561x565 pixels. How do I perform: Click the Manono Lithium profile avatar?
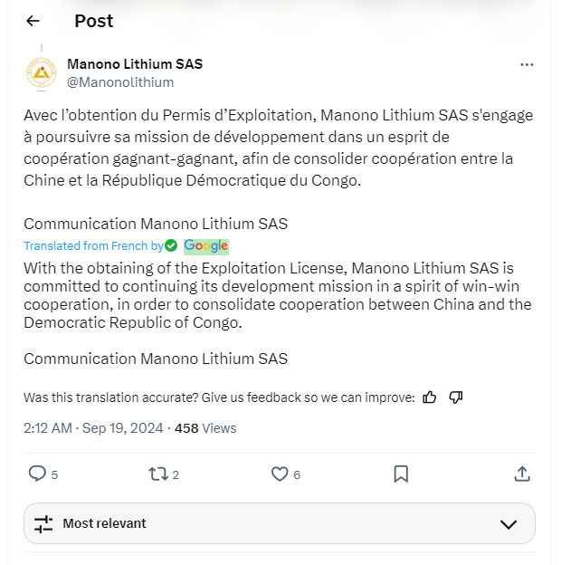42,72
